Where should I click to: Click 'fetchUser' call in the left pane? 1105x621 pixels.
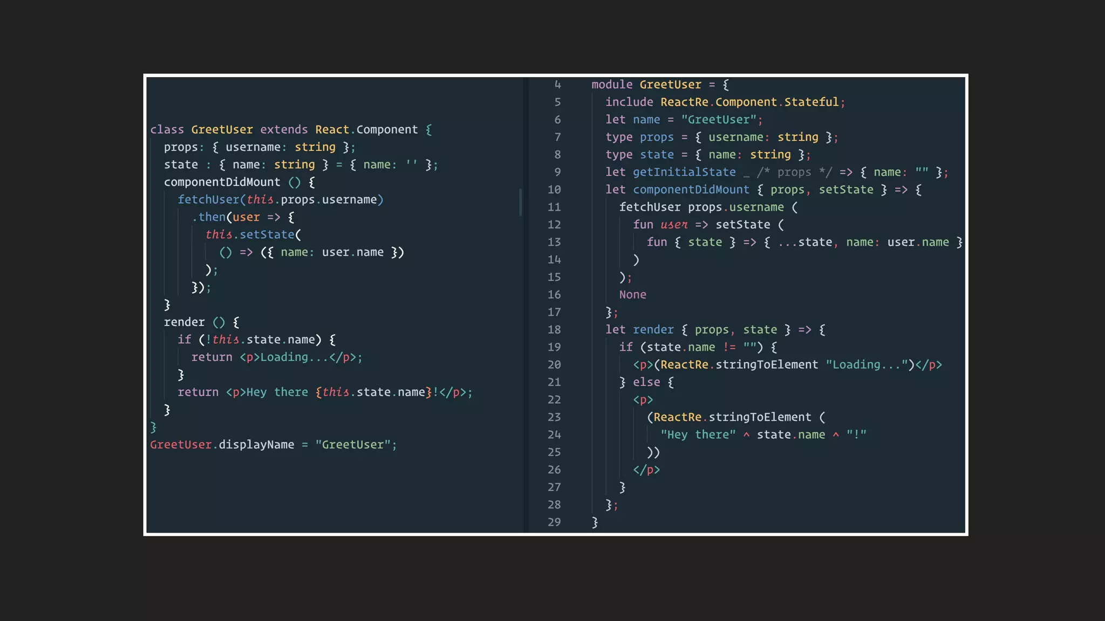(208, 200)
